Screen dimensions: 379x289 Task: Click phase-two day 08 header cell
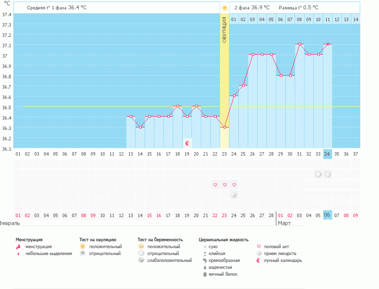299,19
